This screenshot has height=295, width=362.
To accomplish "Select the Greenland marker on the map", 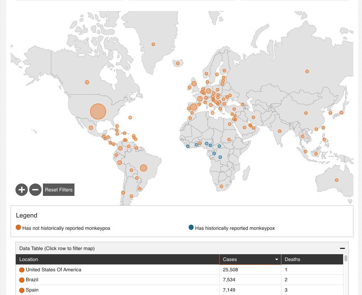I will point(153,44).
